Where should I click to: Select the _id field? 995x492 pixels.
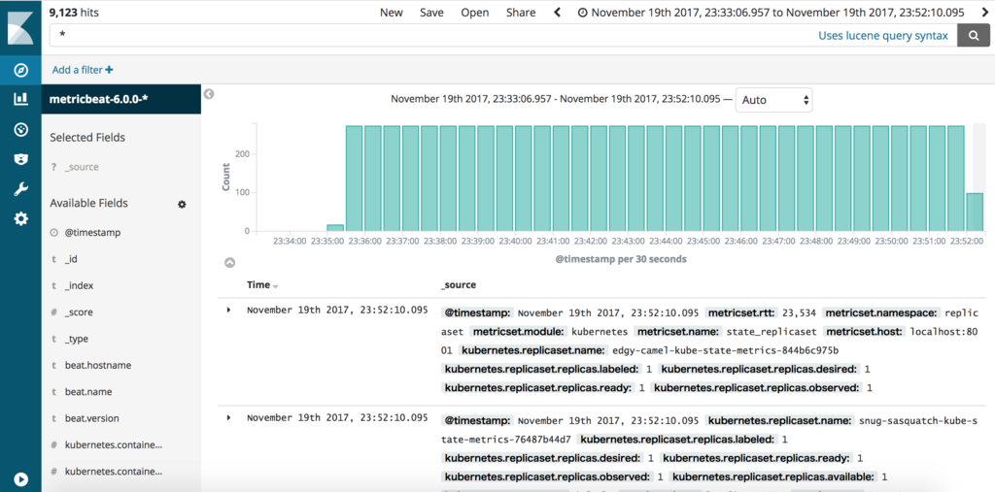[x=71, y=259]
